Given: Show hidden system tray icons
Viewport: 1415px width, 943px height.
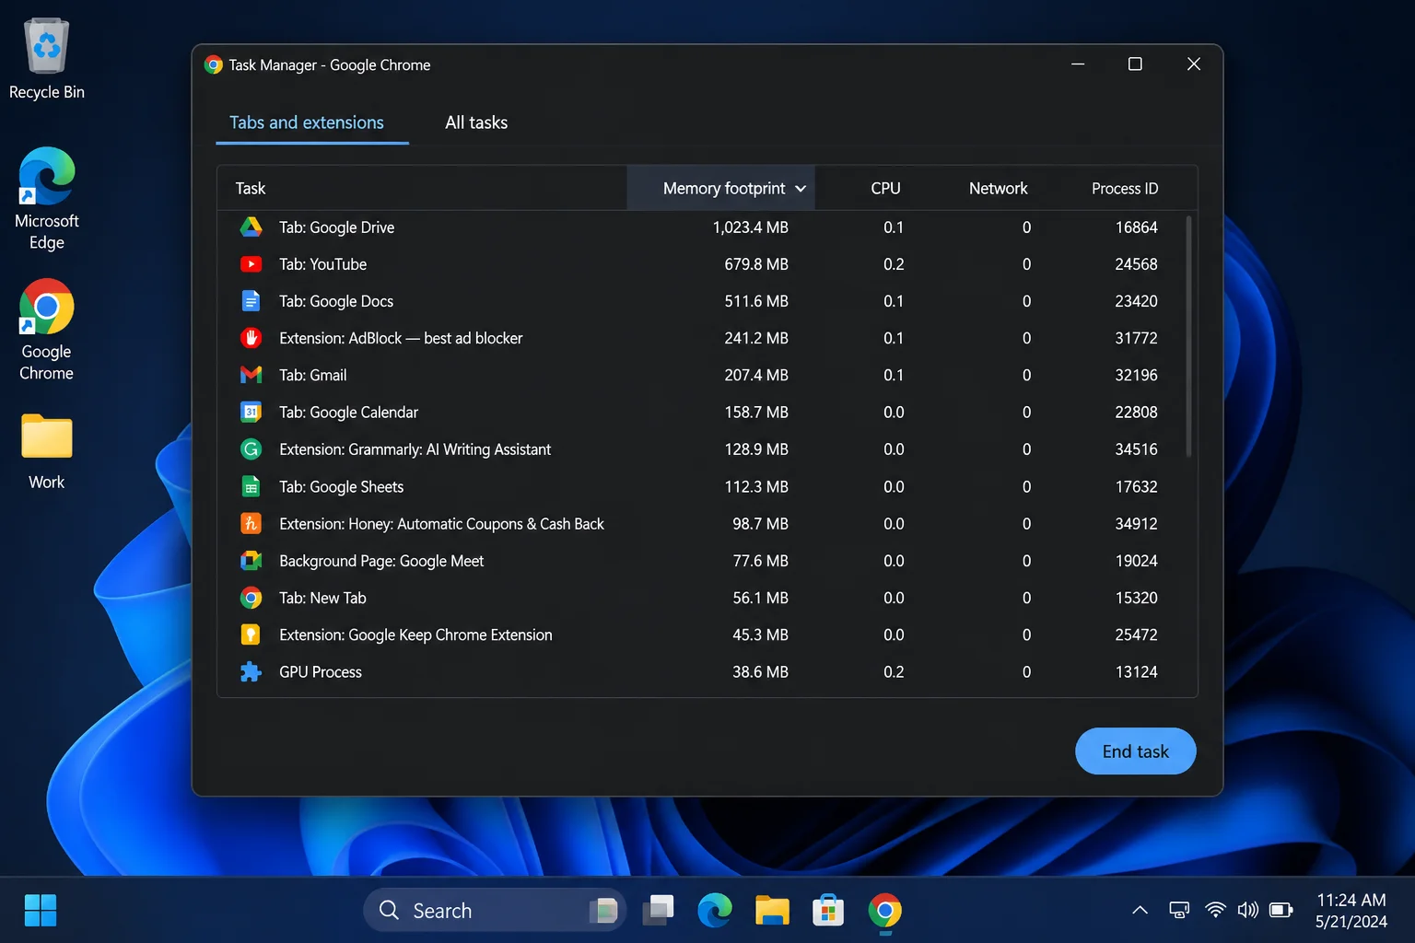Looking at the screenshot, I should click(x=1140, y=910).
